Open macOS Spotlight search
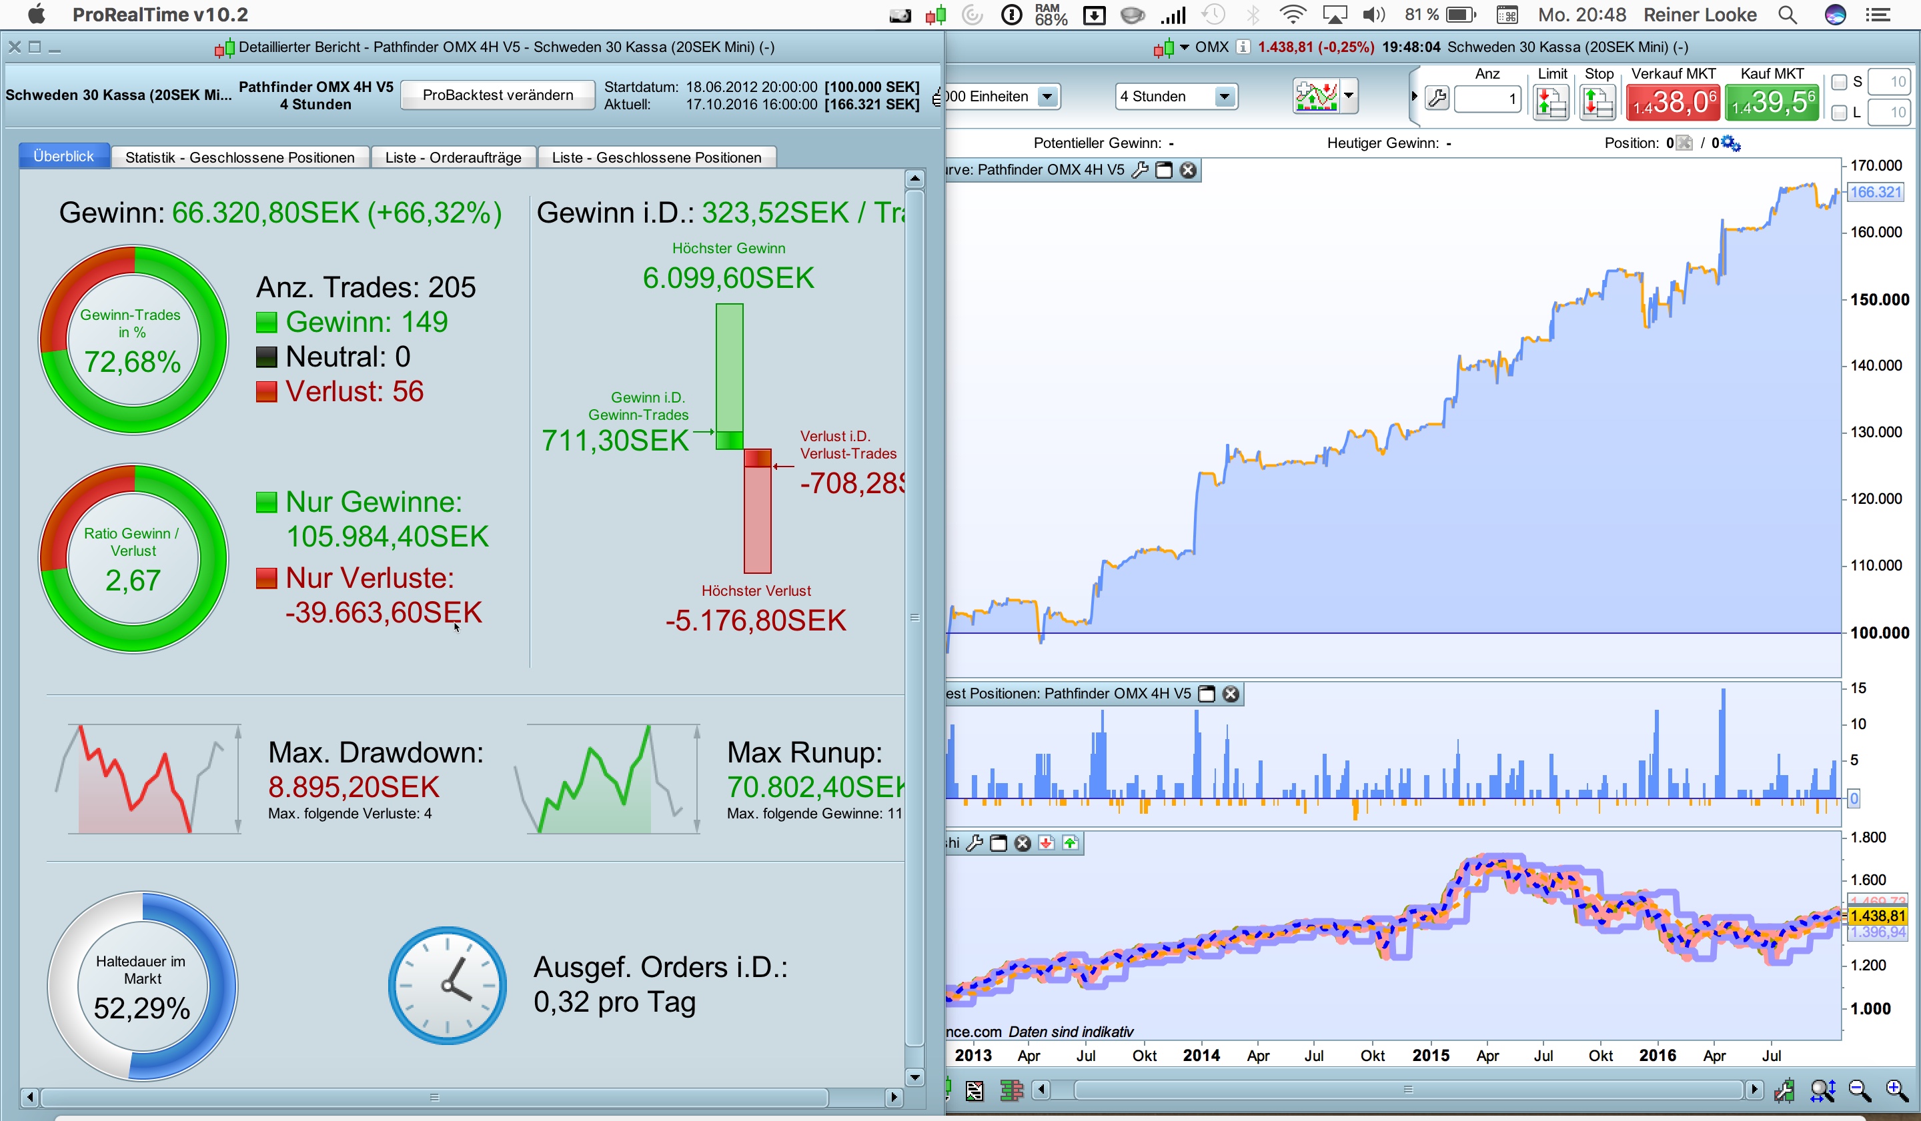This screenshot has width=1921, height=1121. tap(1788, 15)
